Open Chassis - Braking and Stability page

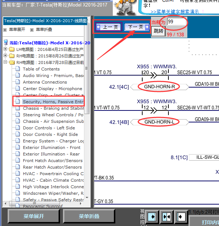pyautogui.click(x=53, y=108)
